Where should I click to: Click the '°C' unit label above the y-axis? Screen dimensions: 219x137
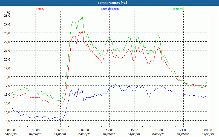[8, 13]
